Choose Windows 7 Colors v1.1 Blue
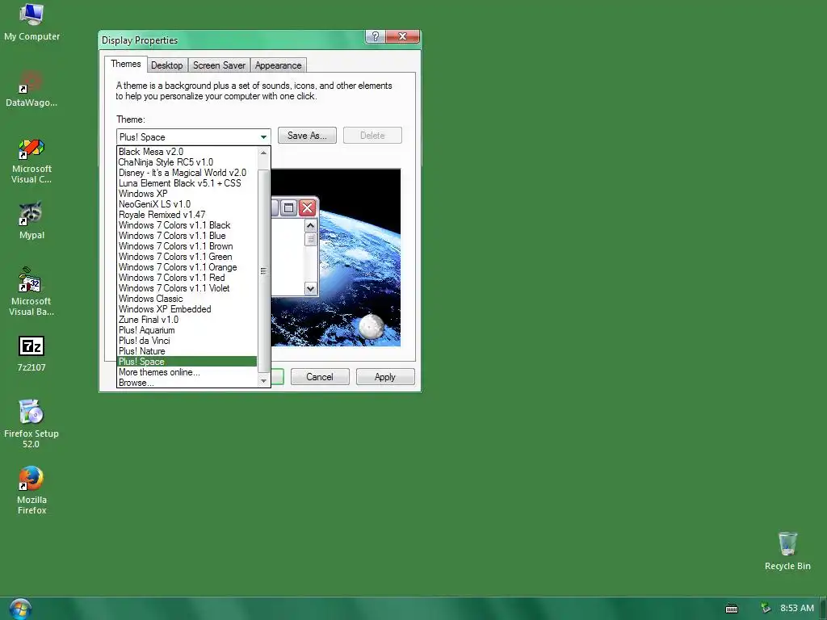Image resolution: width=827 pixels, height=620 pixels. (x=187, y=237)
